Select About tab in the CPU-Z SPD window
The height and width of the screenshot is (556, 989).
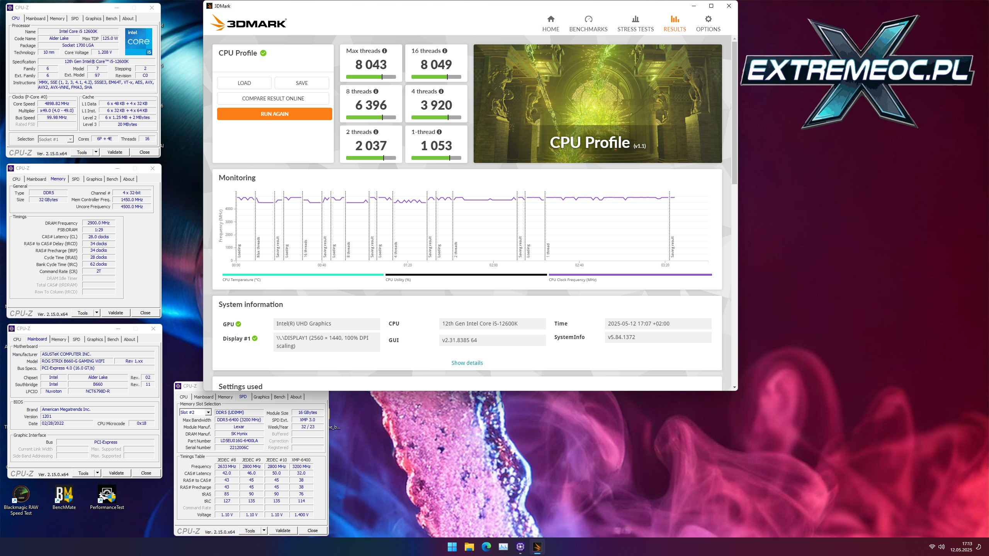pyautogui.click(x=296, y=397)
